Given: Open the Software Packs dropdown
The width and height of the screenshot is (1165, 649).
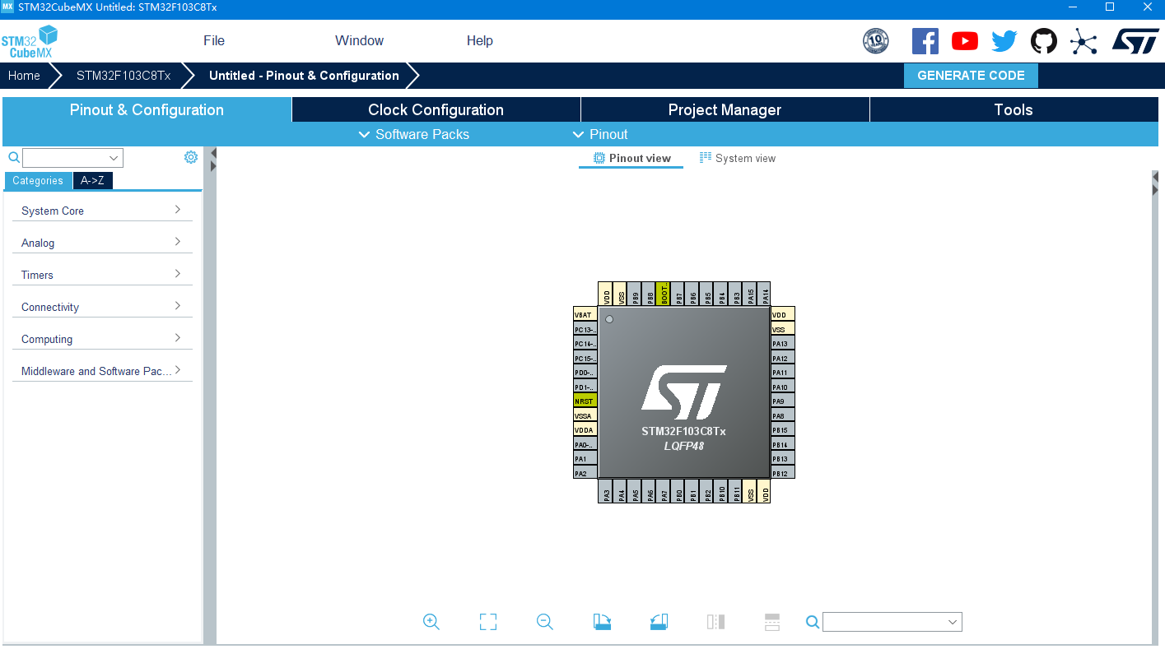Looking at the screenshot, I should tap(414, 134).
